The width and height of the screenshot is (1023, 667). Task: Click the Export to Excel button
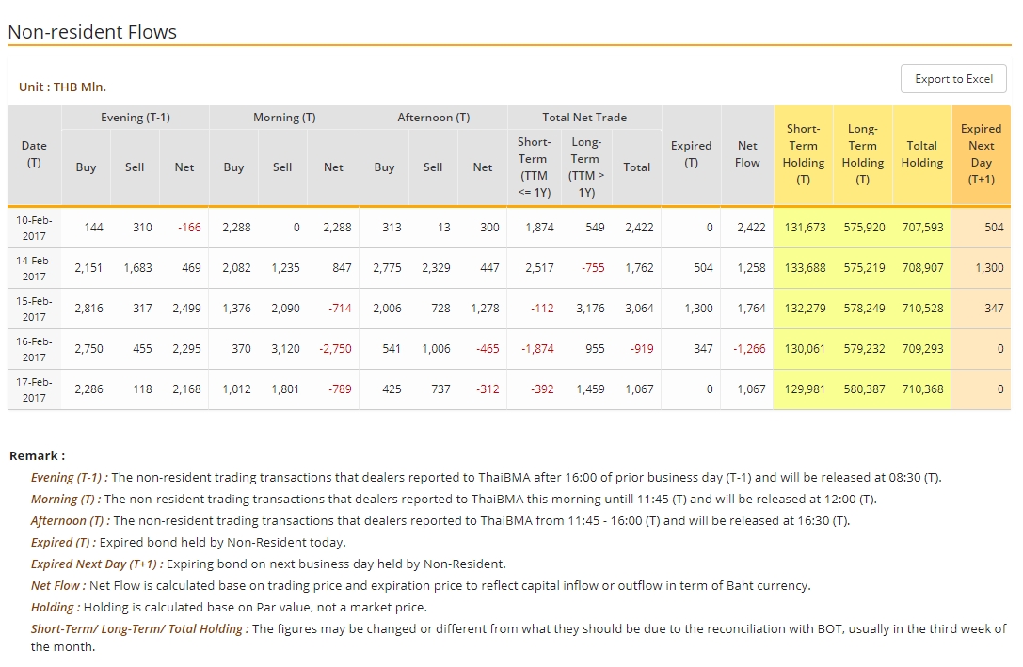click(x=953, y=79)
